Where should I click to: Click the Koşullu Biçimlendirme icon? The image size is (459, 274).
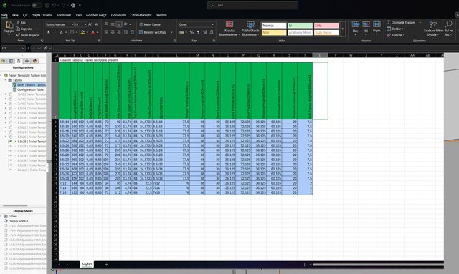[229, 24]
